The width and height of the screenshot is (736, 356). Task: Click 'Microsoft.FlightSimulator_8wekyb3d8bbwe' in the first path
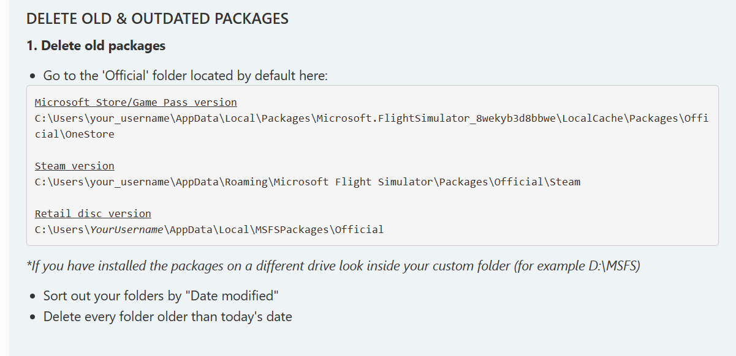(438, 118)
